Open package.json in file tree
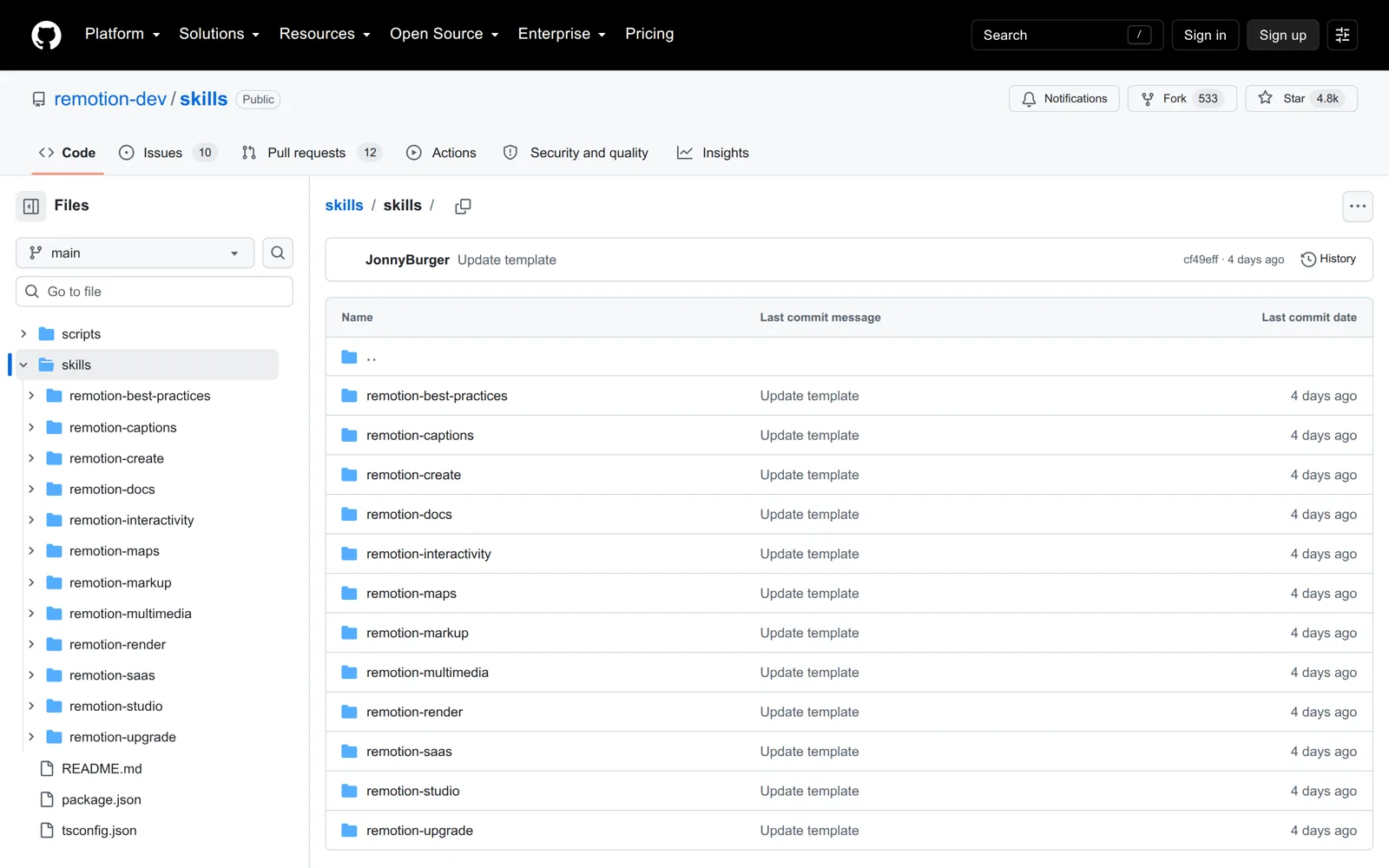Viewport: 1389px width, 868px height. point(102,799)
